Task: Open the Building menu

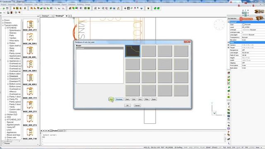Action: (80, 5)
